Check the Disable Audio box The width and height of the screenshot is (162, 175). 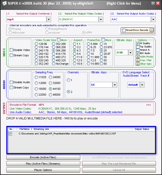11,82
